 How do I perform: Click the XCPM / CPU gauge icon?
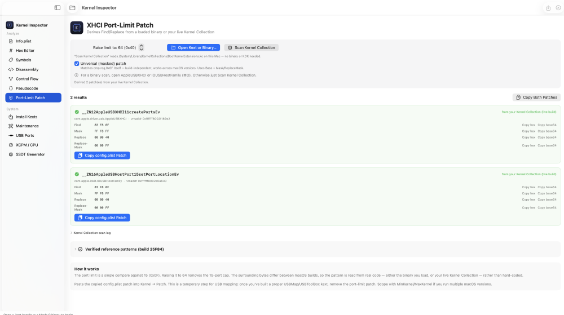pos(11,145)
